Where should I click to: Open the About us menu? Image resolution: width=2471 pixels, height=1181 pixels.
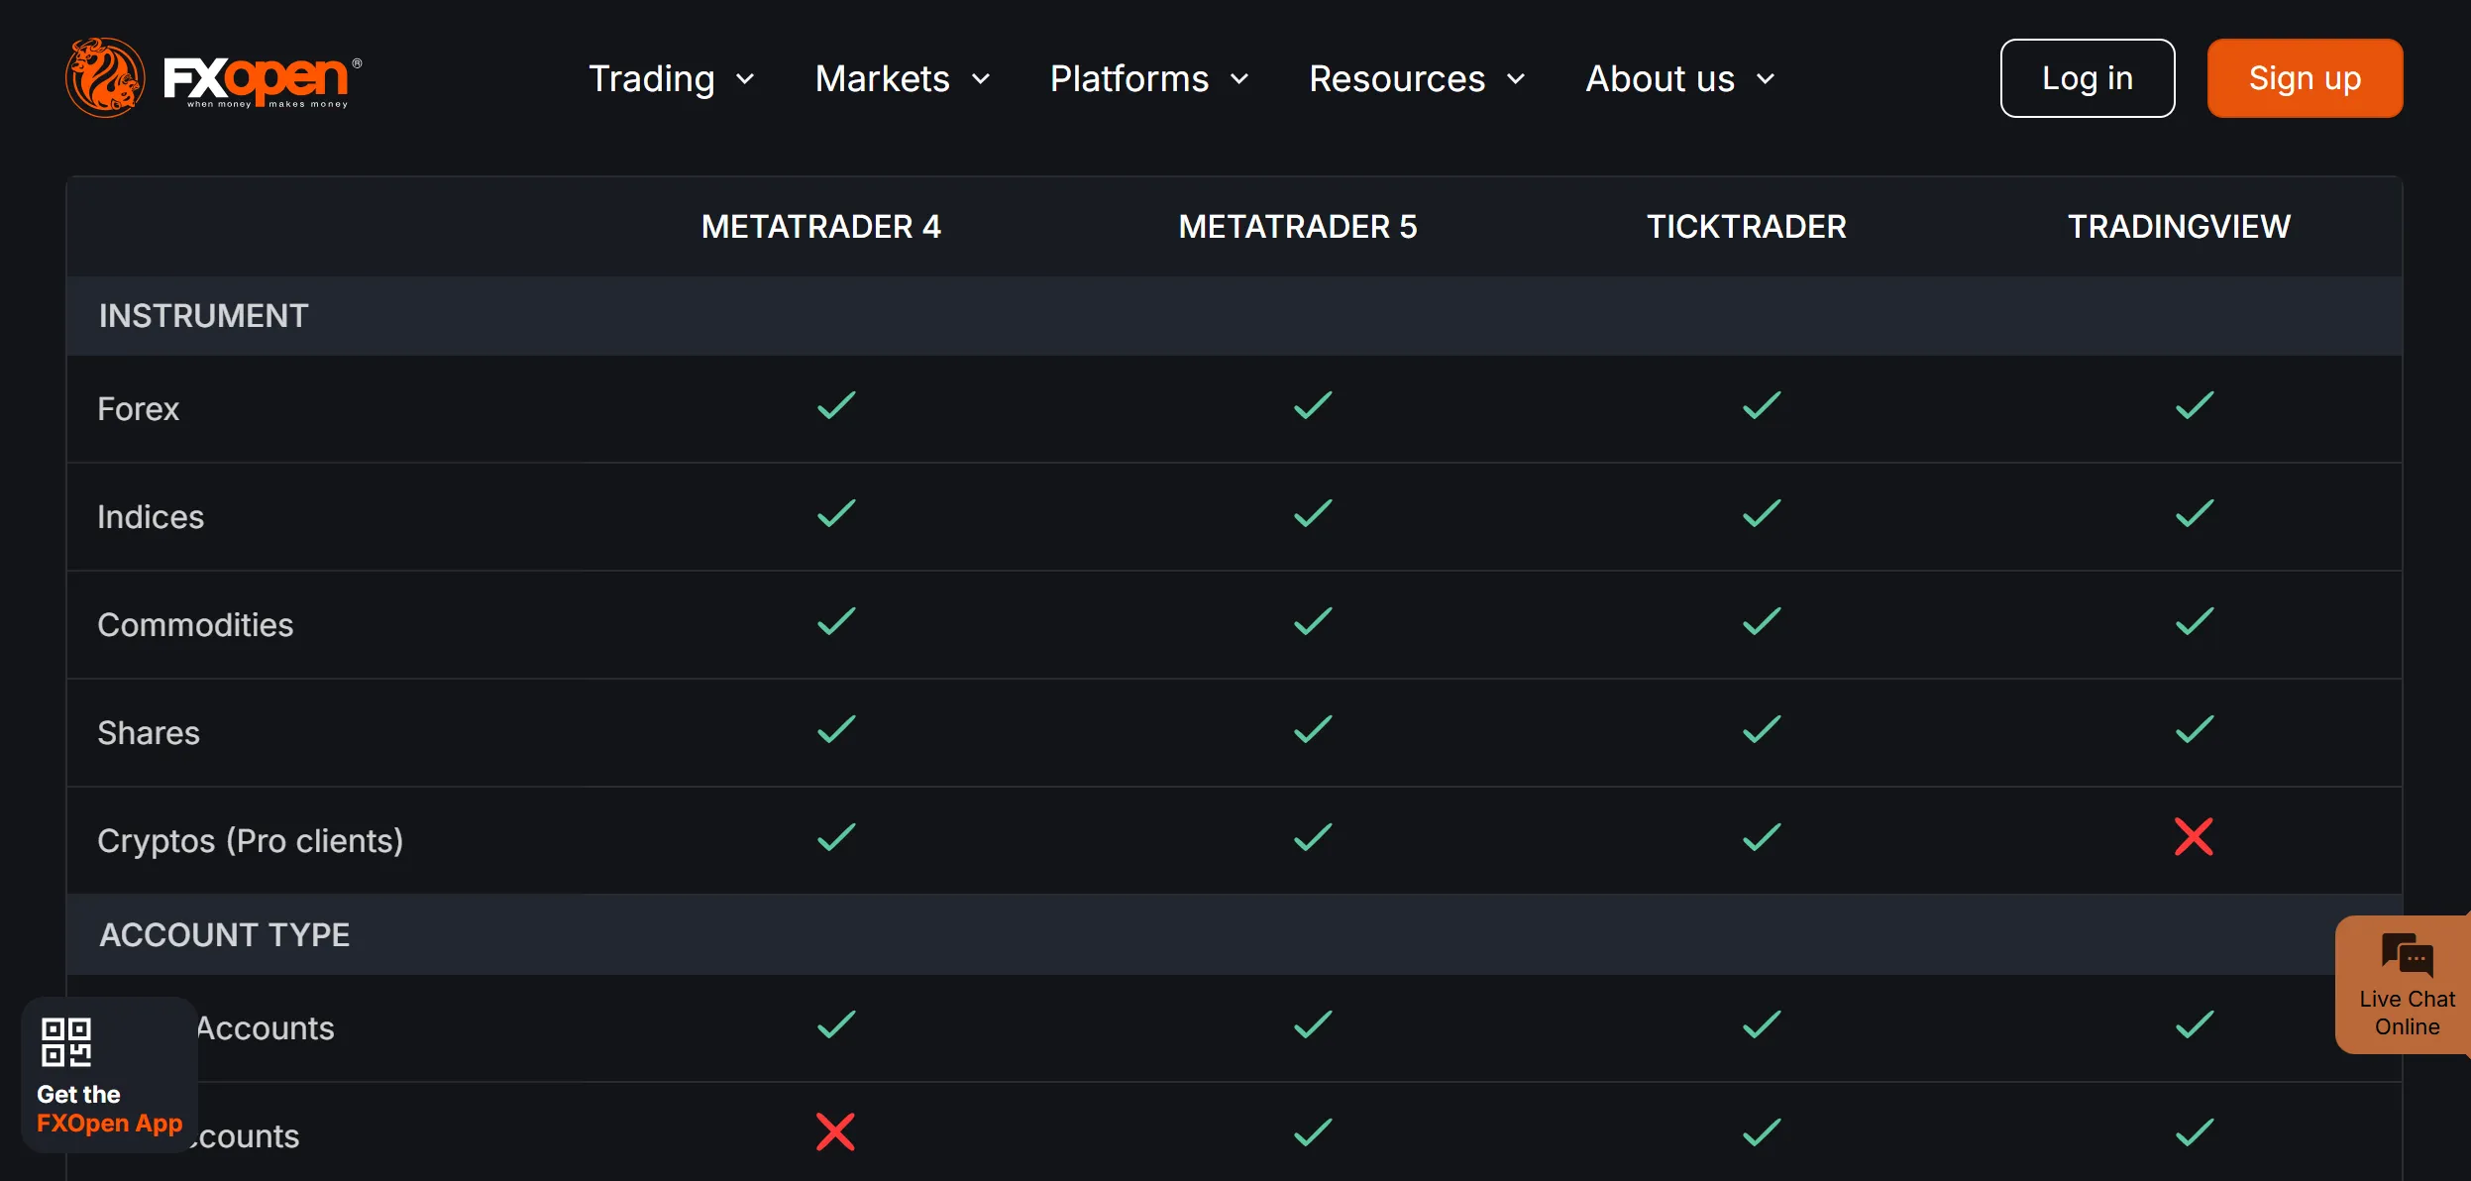click(x=1679, y=78)
